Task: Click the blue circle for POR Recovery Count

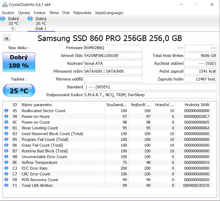Action: click(6, 180)
